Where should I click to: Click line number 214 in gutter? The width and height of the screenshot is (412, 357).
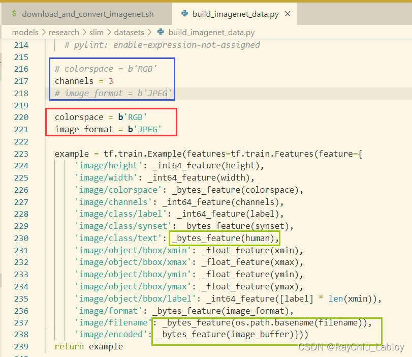click(x=21, y=45)
